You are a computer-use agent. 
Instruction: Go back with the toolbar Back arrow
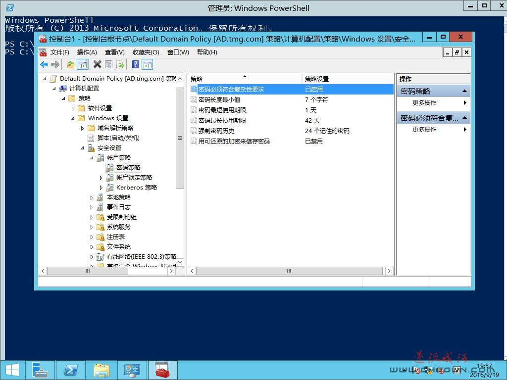[x=44, y=65]
